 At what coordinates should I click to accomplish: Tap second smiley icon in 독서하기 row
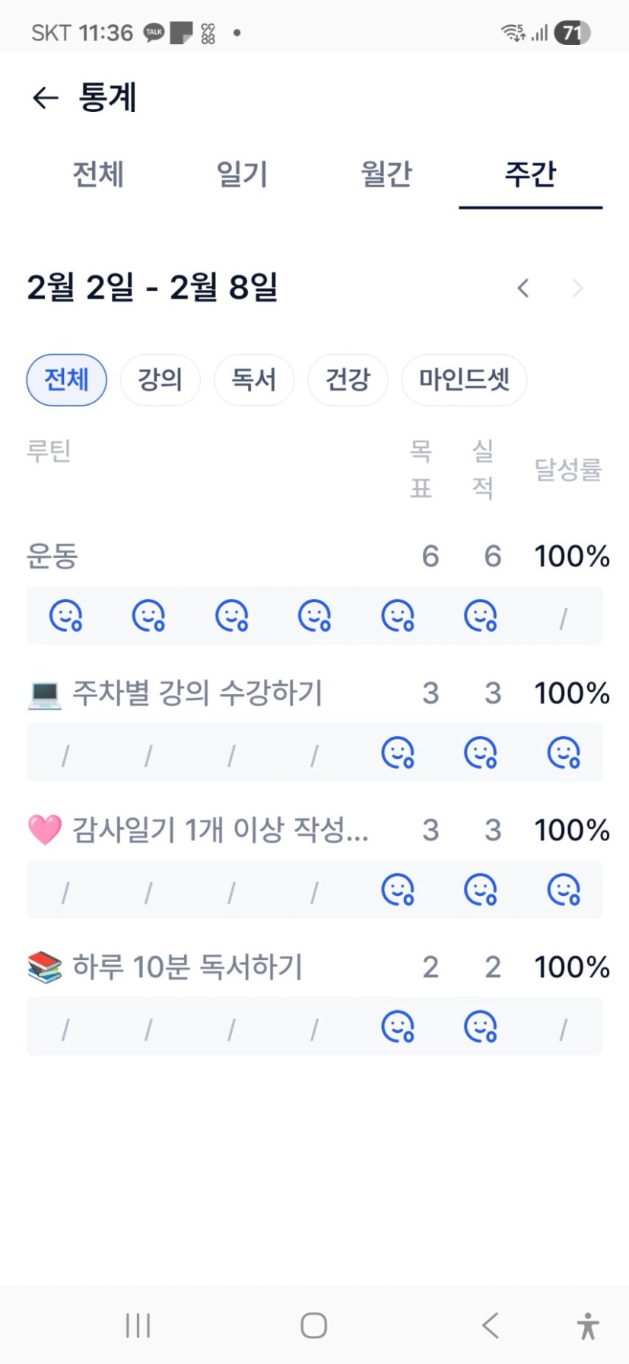(481, 1027)
